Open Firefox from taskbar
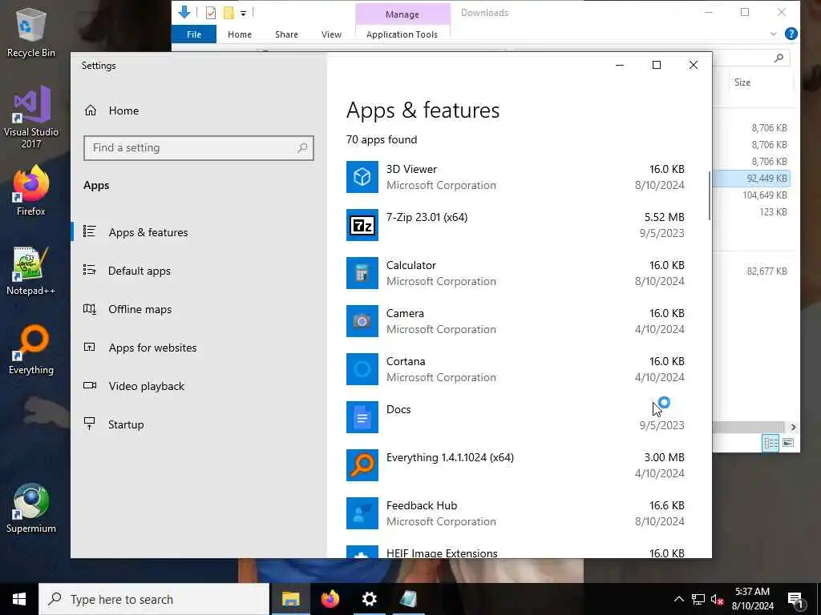821x615 pixels. [330, 599]
